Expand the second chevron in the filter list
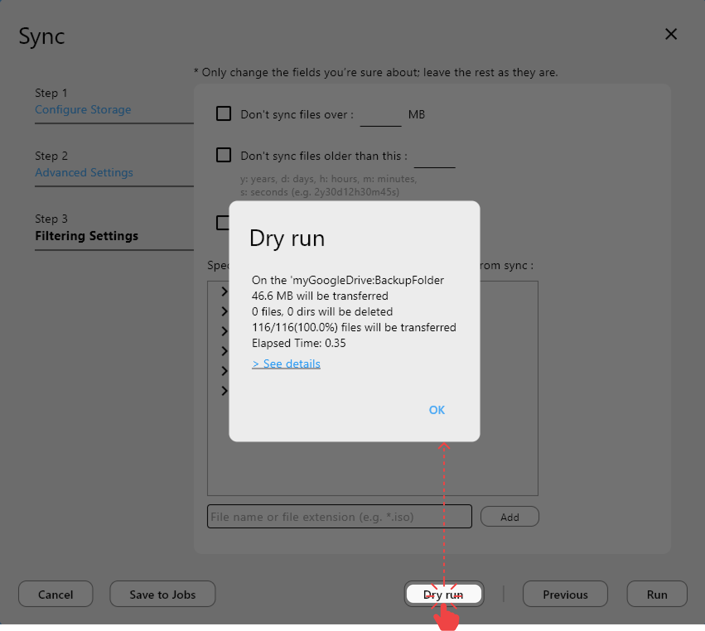 click(224, 311)
